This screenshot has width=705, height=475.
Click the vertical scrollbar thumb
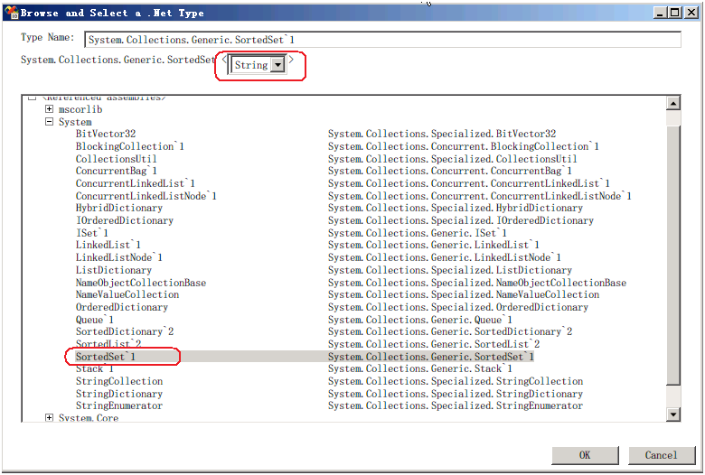click(673, 255)
